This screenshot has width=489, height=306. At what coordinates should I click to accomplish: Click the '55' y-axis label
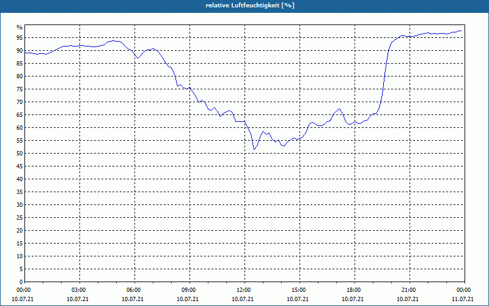point(20,141)
